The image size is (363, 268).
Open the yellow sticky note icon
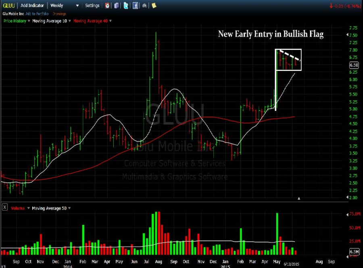[x=154, y=6]
